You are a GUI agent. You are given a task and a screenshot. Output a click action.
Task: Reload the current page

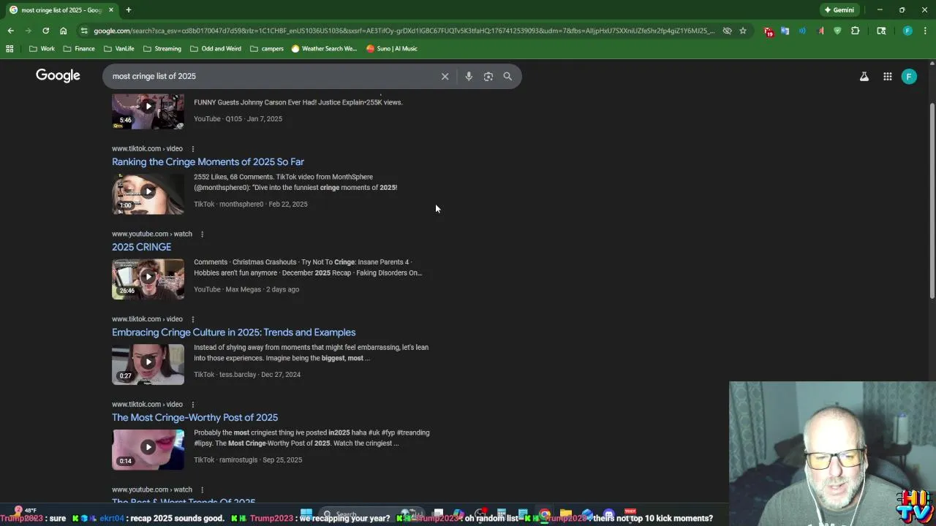(x=45, y=31)
